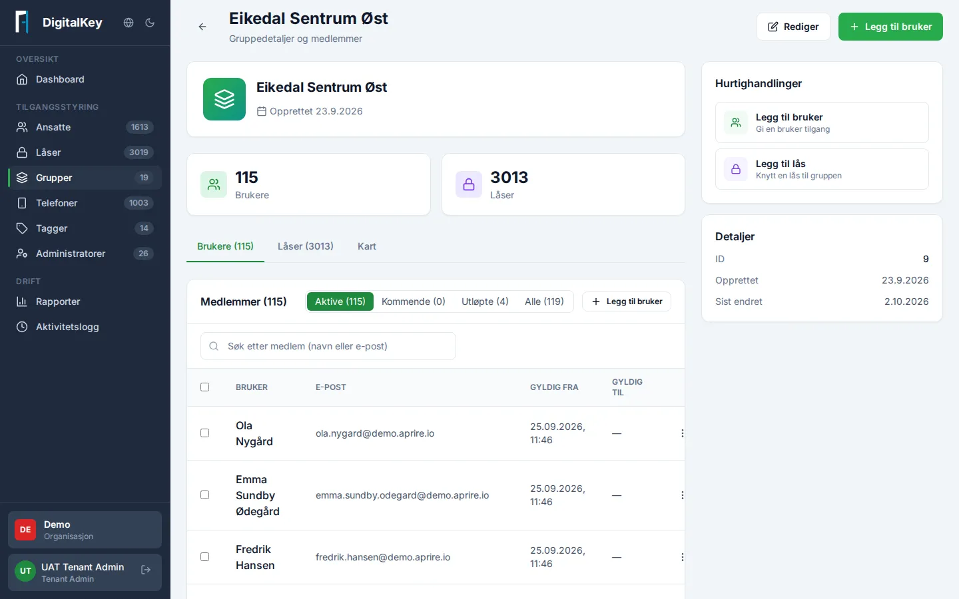Screen dimensions: 959x599
Task: Click the back arrow icon
Action: coord(202,27)
